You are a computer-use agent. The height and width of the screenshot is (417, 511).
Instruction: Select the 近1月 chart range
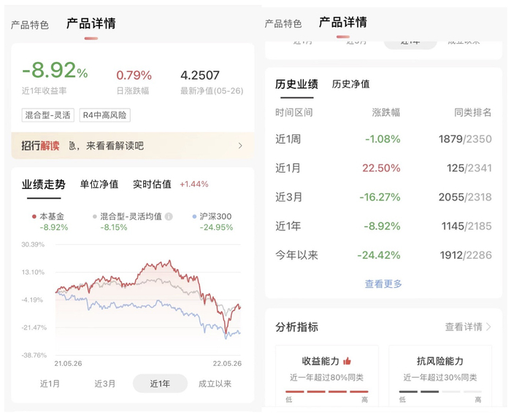click(50, 383)
